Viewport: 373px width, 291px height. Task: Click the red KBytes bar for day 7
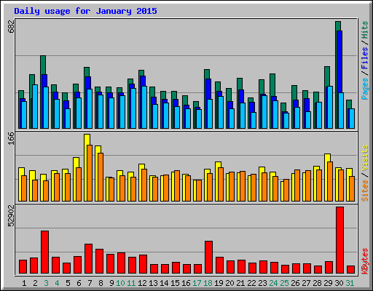tap(88, 259)
